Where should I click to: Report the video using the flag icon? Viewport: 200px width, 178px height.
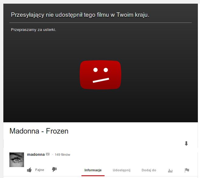pyautogui.click(x=187, y=170)
